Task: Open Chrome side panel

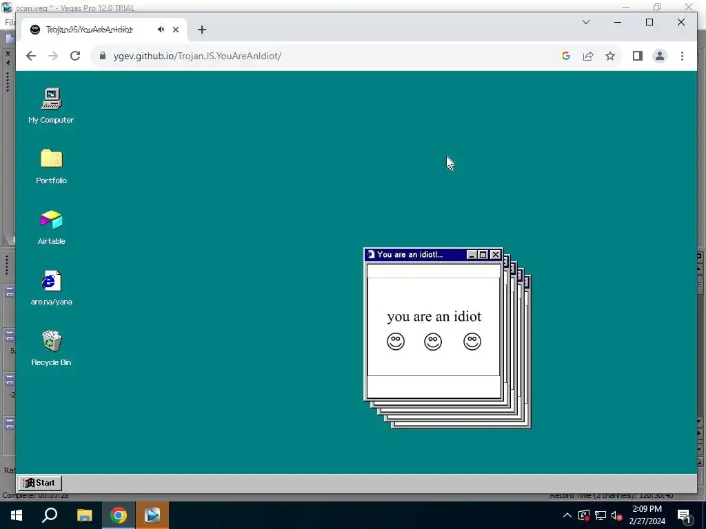Action: pyautogui.click(x=638, y=56)
